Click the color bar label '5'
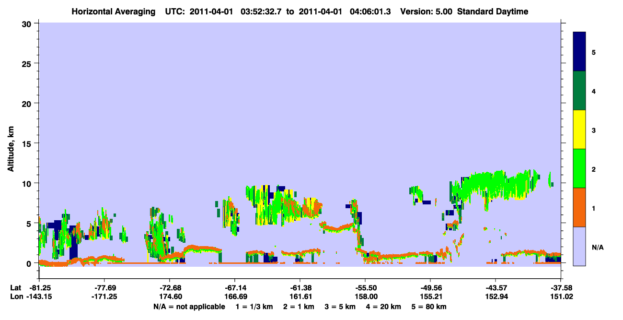Viewport: 623px width, 320px height. 594,52
